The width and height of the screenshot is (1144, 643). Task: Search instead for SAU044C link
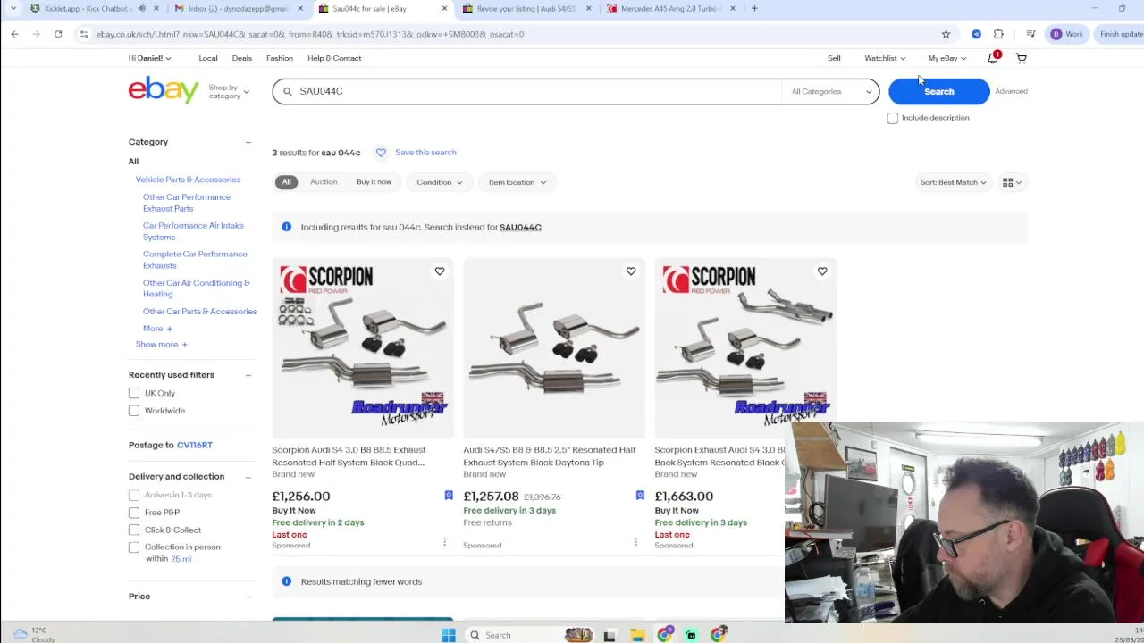tap(520, 227)
